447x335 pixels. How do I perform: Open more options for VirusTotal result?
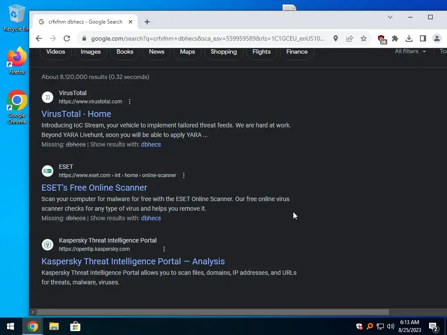[130, 102]
